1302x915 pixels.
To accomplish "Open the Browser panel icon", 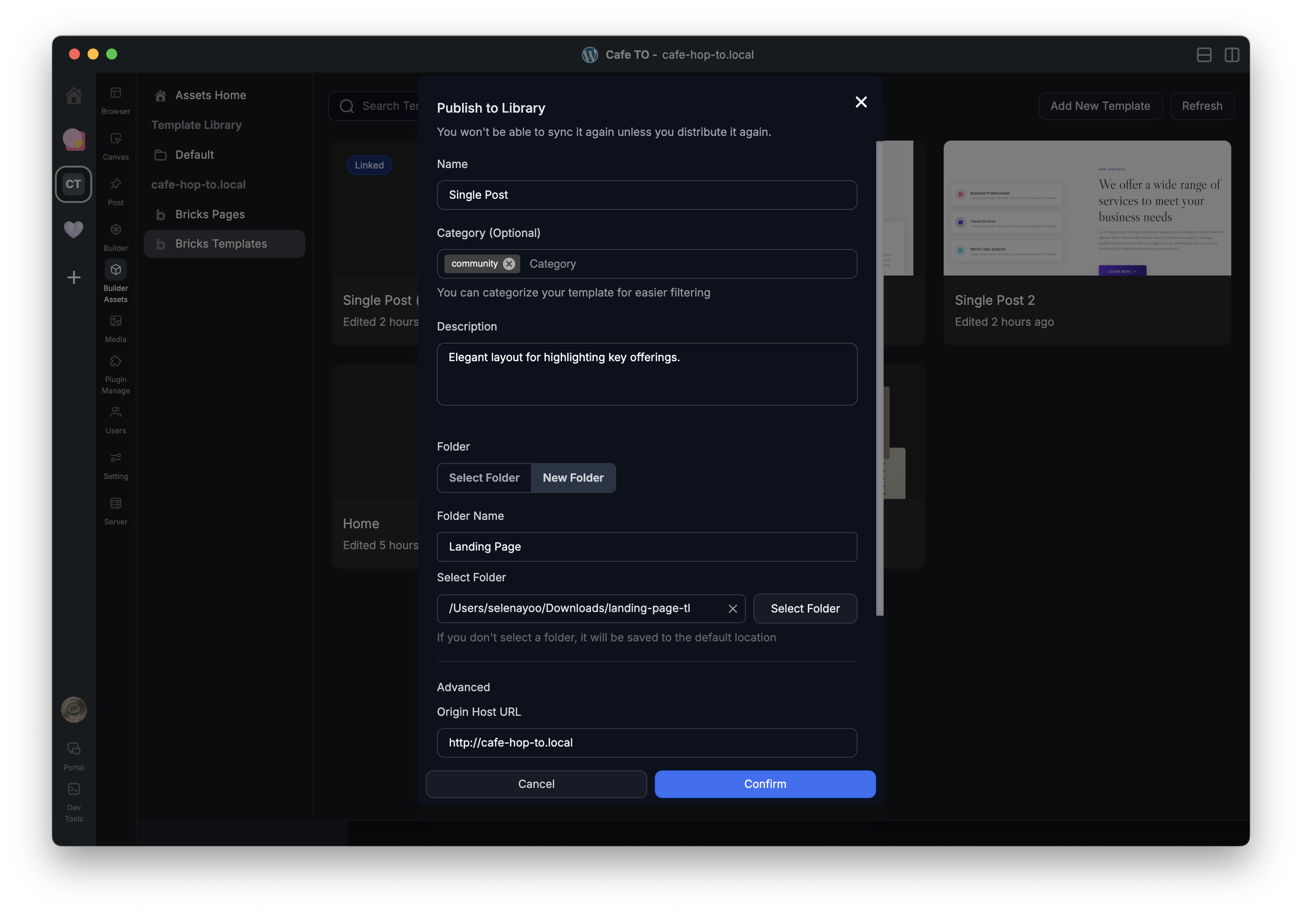I will coord(116,94).
